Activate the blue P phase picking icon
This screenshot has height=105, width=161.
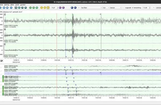[72, 8]
